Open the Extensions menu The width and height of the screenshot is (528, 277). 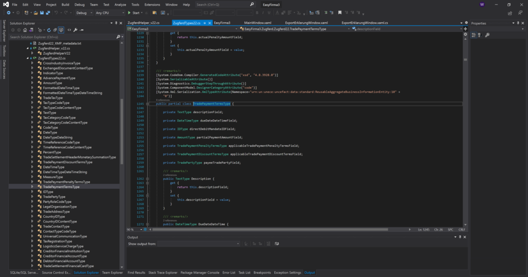(x=152, y=5)
